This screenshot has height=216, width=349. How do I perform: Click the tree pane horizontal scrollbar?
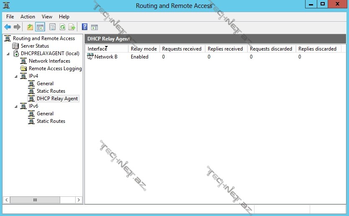coord(35,200)
